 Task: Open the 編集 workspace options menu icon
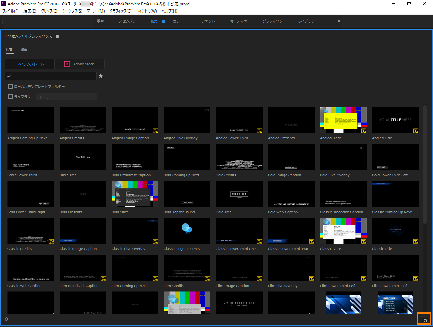coord(164,21)
